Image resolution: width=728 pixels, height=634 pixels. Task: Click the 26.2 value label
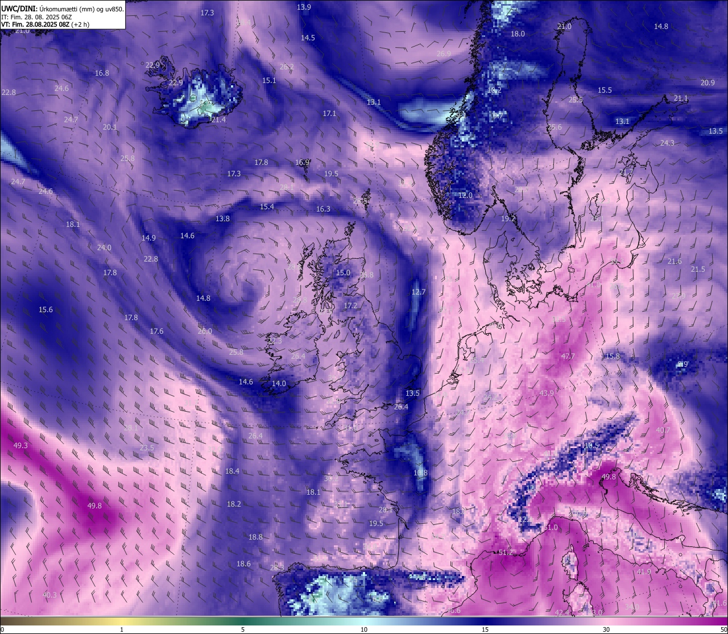click(287, 67)
